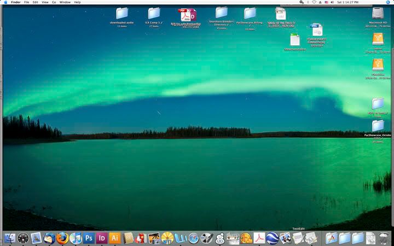Open Photoshop from the dock
This screenshot has height=246, width=394.
89,238
